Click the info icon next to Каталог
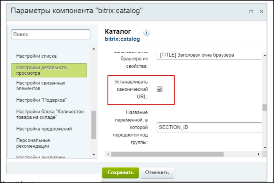The image size is (274, 183). [x=147, y=32]
